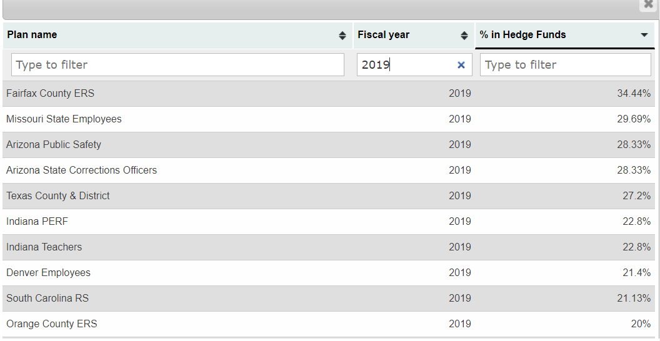Screen dimensions: 660x341
Task: Click the 27.2% hedge fund value
Action: (637, 196)
